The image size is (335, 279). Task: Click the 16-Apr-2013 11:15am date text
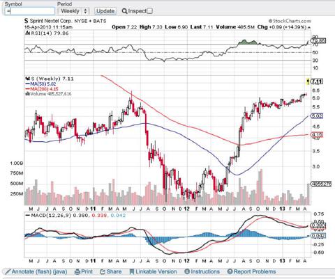48,27
